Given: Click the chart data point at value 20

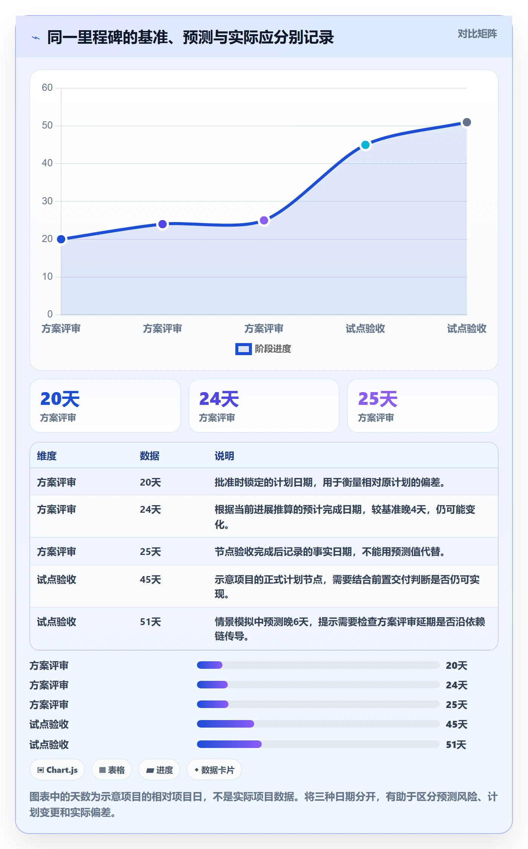Looking at the screenshot, I should pos(61,239).
